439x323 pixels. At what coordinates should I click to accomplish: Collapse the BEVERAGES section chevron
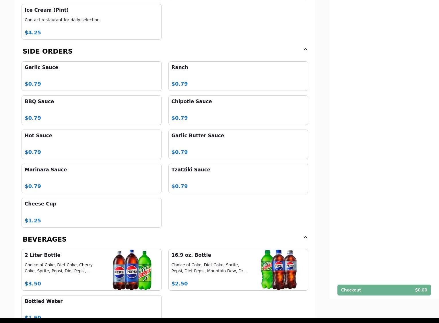306,237
